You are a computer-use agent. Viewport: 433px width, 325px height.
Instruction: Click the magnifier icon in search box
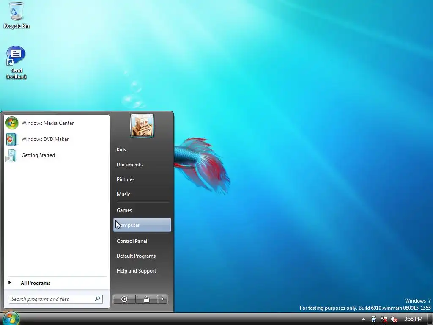[x=98, y=299]
